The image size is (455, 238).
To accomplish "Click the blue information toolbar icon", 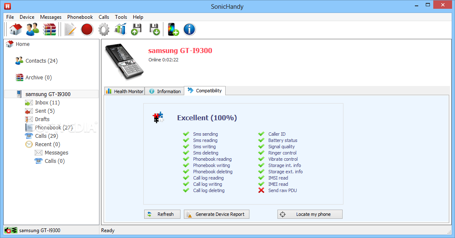I will click(x=190, y=29).
